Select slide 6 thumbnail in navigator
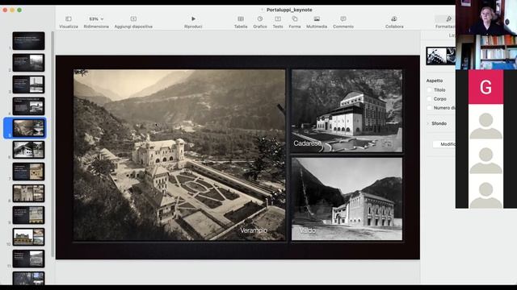The image size is (517, 290). 29,150
